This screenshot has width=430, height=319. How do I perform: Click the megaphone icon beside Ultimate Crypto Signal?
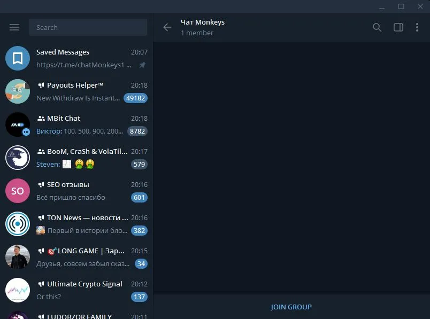click(41, 284)
